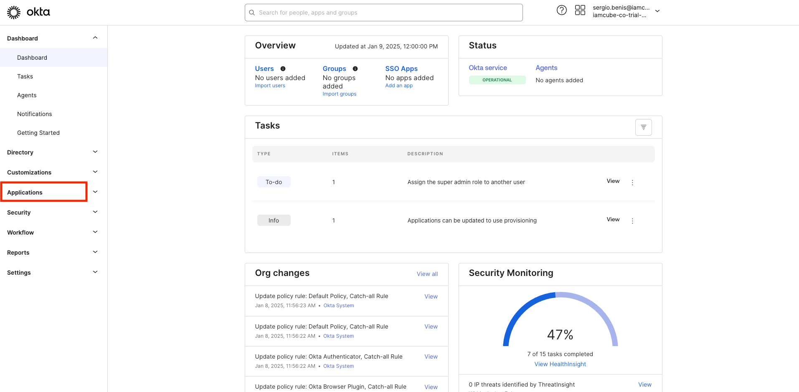799x392 pixels.
Task: View the super admin role To-do task
Action: (613, 181)
